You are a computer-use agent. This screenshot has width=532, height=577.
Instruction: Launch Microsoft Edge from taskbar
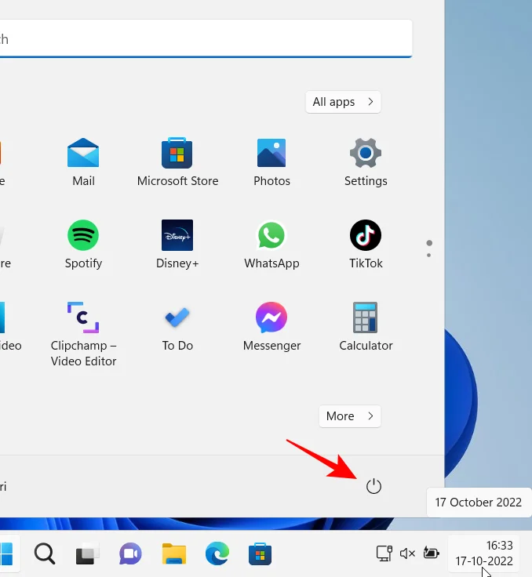(x=217, y=553)
